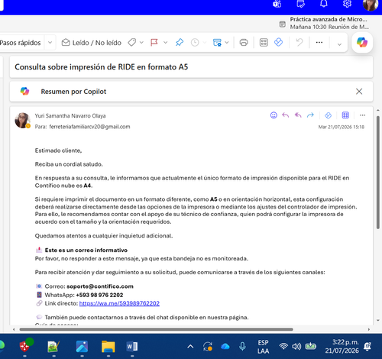382x359 pixels.
Task: Expand Resumen por Copilot summary
Action: [x=73, y=92]
